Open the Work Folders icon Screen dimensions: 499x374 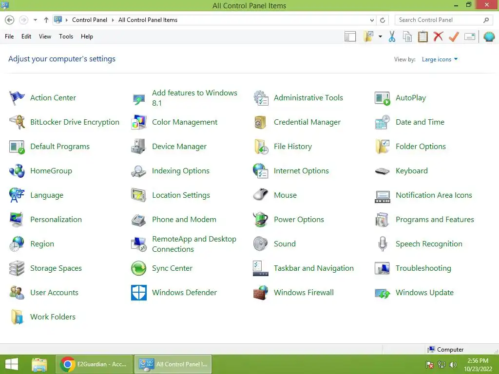point(17,317)
